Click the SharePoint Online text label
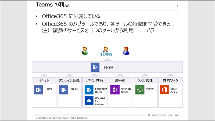Viewport: 215px width, 121px height. 101,90
